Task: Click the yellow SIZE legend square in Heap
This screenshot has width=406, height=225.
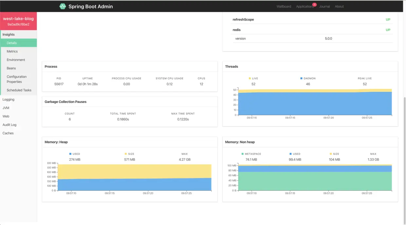Action: pos(126,154)
